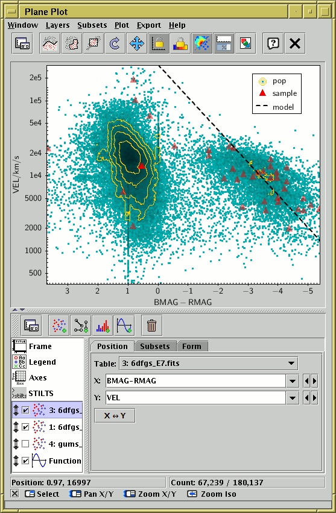Click the Zoom X/Y navigation hint
336x513 pixels.
(150, 494)
